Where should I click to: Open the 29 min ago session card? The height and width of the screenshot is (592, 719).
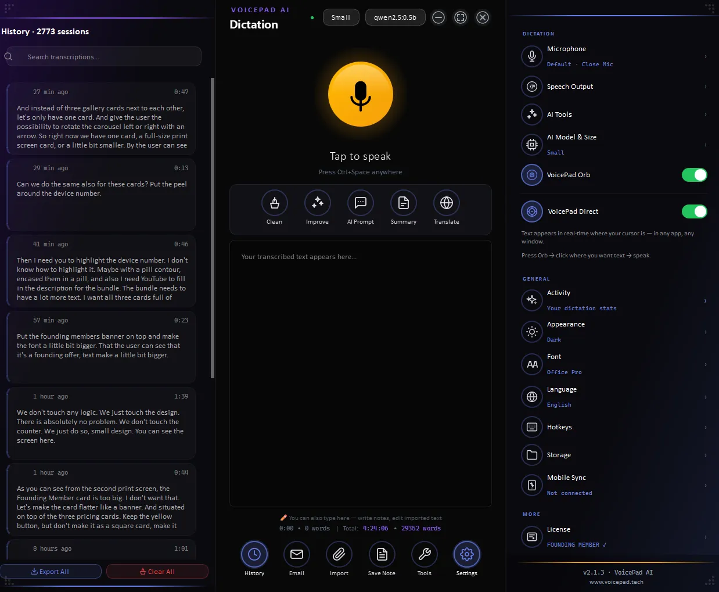[x=101, y=195]
